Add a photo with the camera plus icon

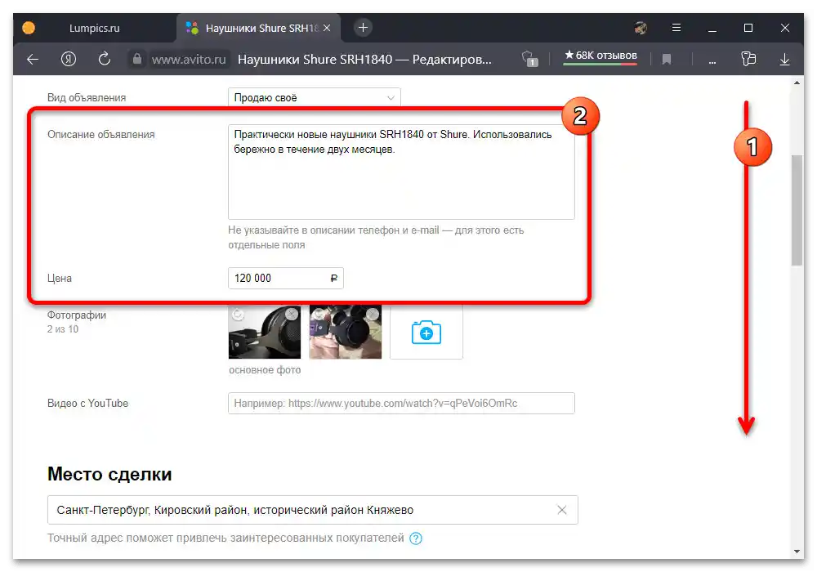click(426, 332)
